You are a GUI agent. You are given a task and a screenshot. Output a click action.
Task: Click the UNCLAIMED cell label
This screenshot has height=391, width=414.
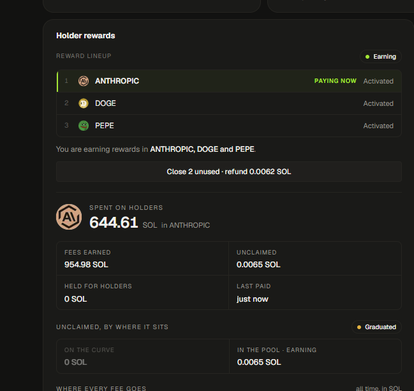pos(256,253)
